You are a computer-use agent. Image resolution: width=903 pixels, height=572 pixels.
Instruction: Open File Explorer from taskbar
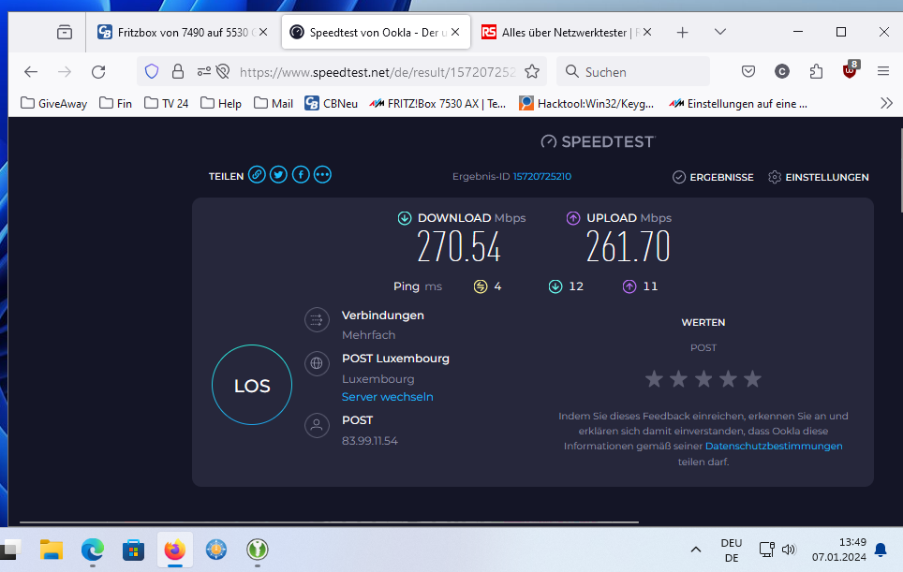(52, 550)
